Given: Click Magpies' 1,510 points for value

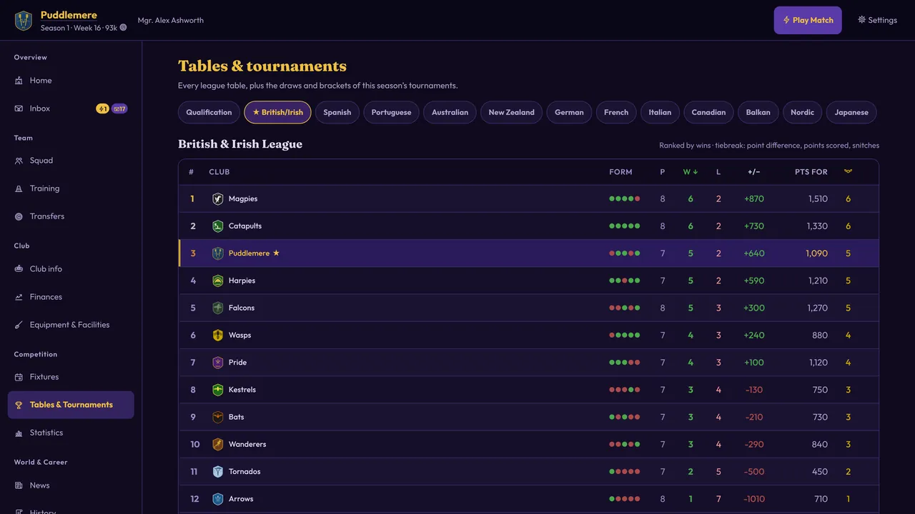Looking at the screenshot, I should (818, 199).
